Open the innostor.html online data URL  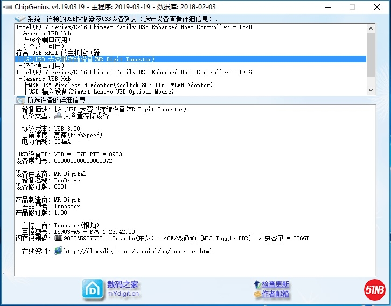click(137, 251)
